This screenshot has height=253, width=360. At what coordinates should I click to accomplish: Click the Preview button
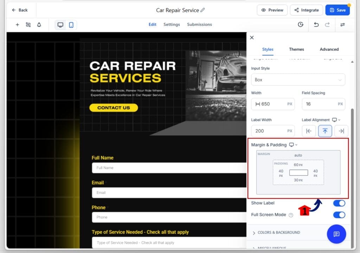(272, 10)
